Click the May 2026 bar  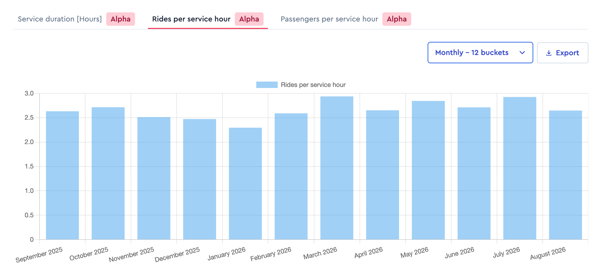[428, 170]
